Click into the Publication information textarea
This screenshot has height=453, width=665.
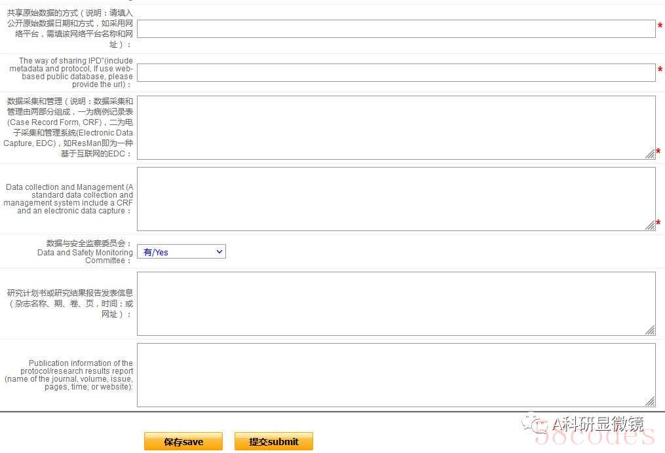[396, 375]
